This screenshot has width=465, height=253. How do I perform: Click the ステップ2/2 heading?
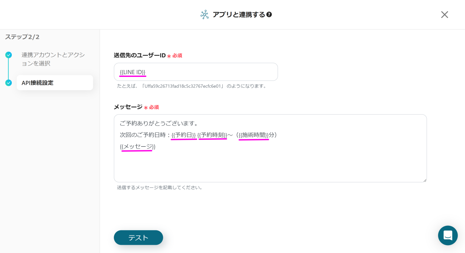click(x=22, y=37)
